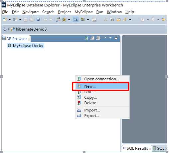Screen dimensions: 169x153
Task: Open dropdown beside the yellow-green grid icon
Action: click(x=88, y=20)
